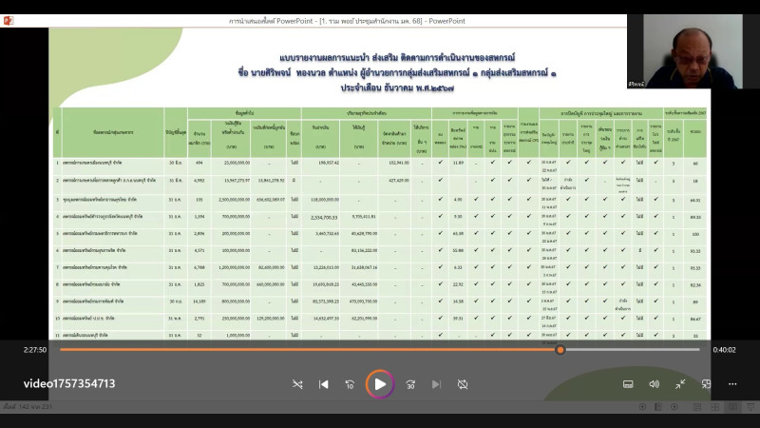Click the slide heading line ประจำเดือน ธันวาคม

coord(397,88)
